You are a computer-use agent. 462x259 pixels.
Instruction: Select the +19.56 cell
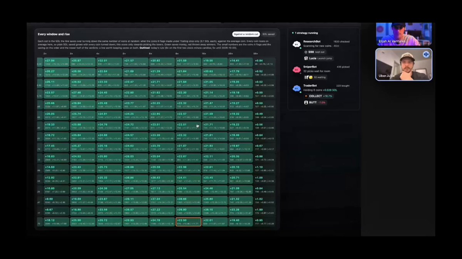pyautogui.click(x=214, y=62)
